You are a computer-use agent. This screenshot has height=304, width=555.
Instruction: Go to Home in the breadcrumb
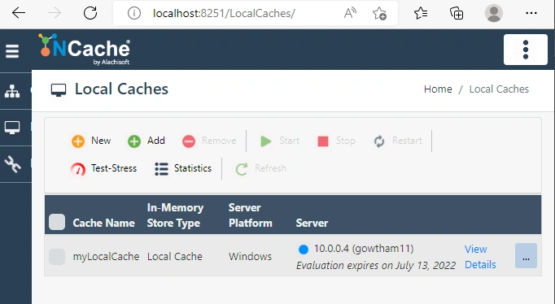[x=438, y=89]
